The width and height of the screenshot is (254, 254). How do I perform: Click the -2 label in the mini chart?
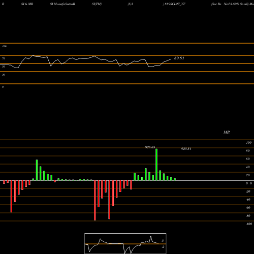(x=163, y=247)
